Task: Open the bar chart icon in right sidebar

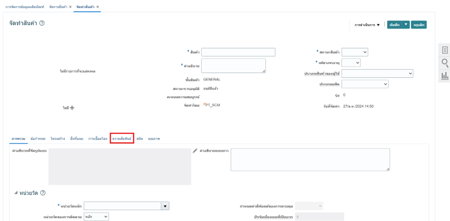Action: (445, 76)
